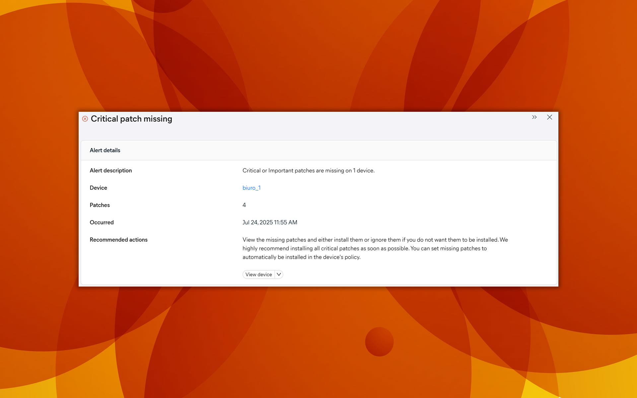Click the Jul 24, 2025 occurrence timestamp
Screen dimensions: 637x398
coord(270,222)
